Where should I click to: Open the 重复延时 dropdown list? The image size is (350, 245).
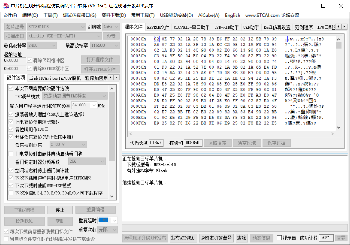[115, 220]
